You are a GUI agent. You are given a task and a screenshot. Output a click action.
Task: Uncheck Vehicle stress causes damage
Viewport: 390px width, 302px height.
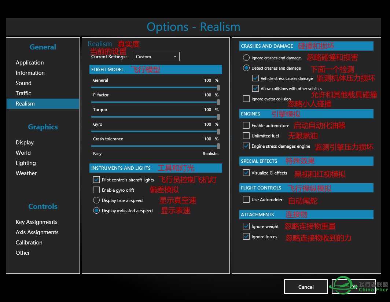(255, 78)
